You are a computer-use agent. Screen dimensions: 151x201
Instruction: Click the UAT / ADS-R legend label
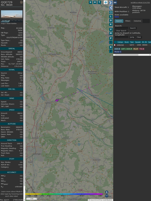pyautogui.click(x=127, y=49)
